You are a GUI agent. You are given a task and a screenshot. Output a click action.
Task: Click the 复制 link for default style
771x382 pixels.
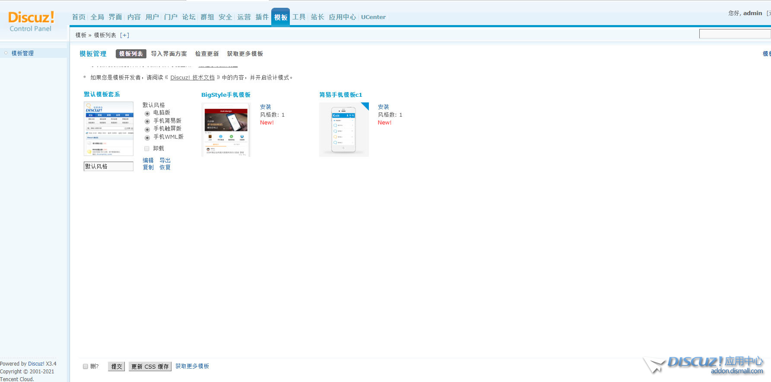(x=148, y=167)
